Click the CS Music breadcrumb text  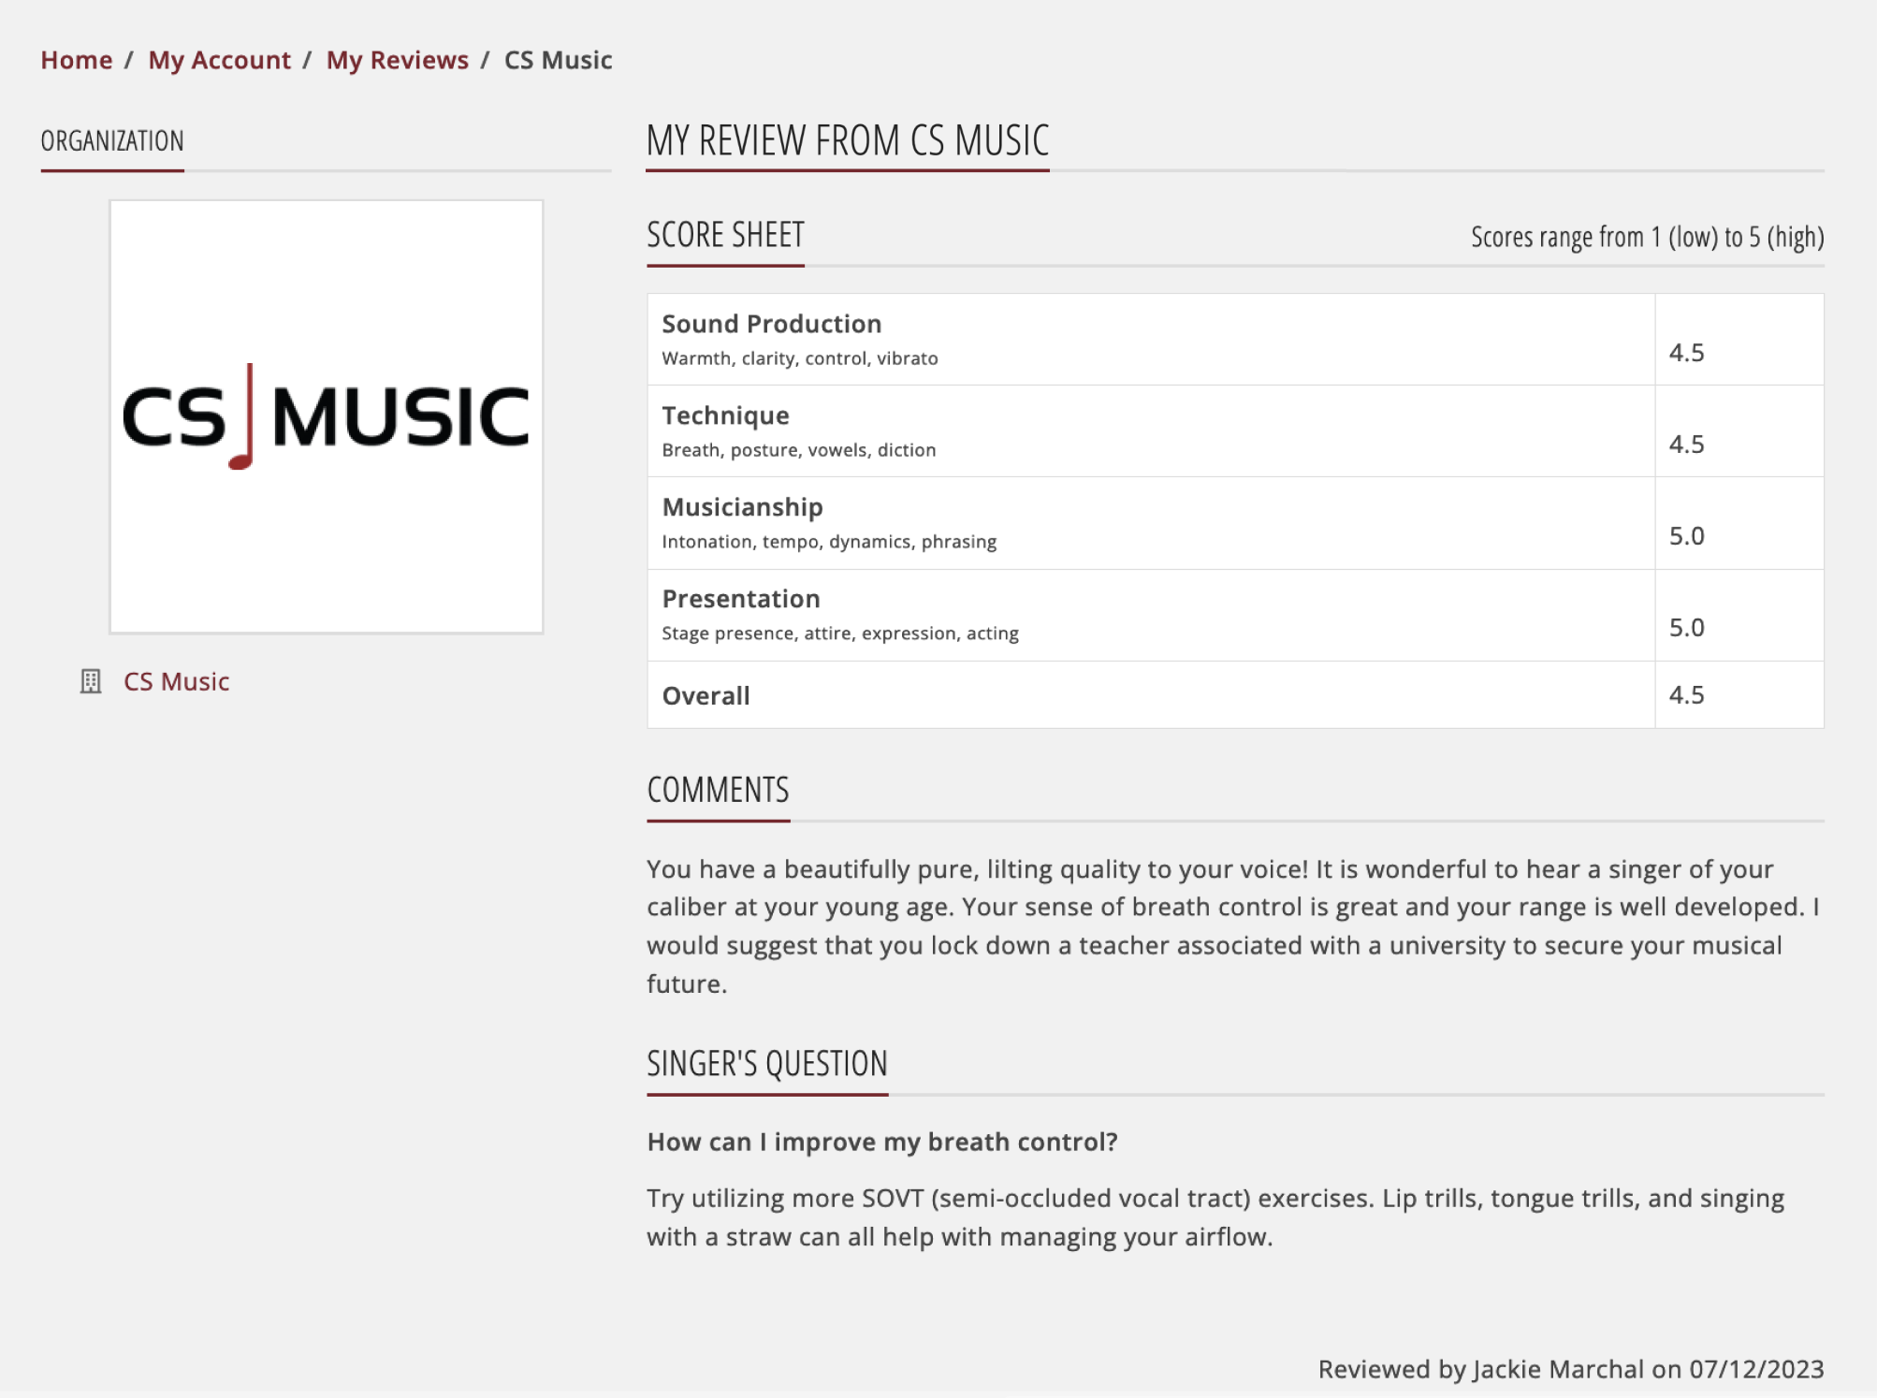(558, 60)
